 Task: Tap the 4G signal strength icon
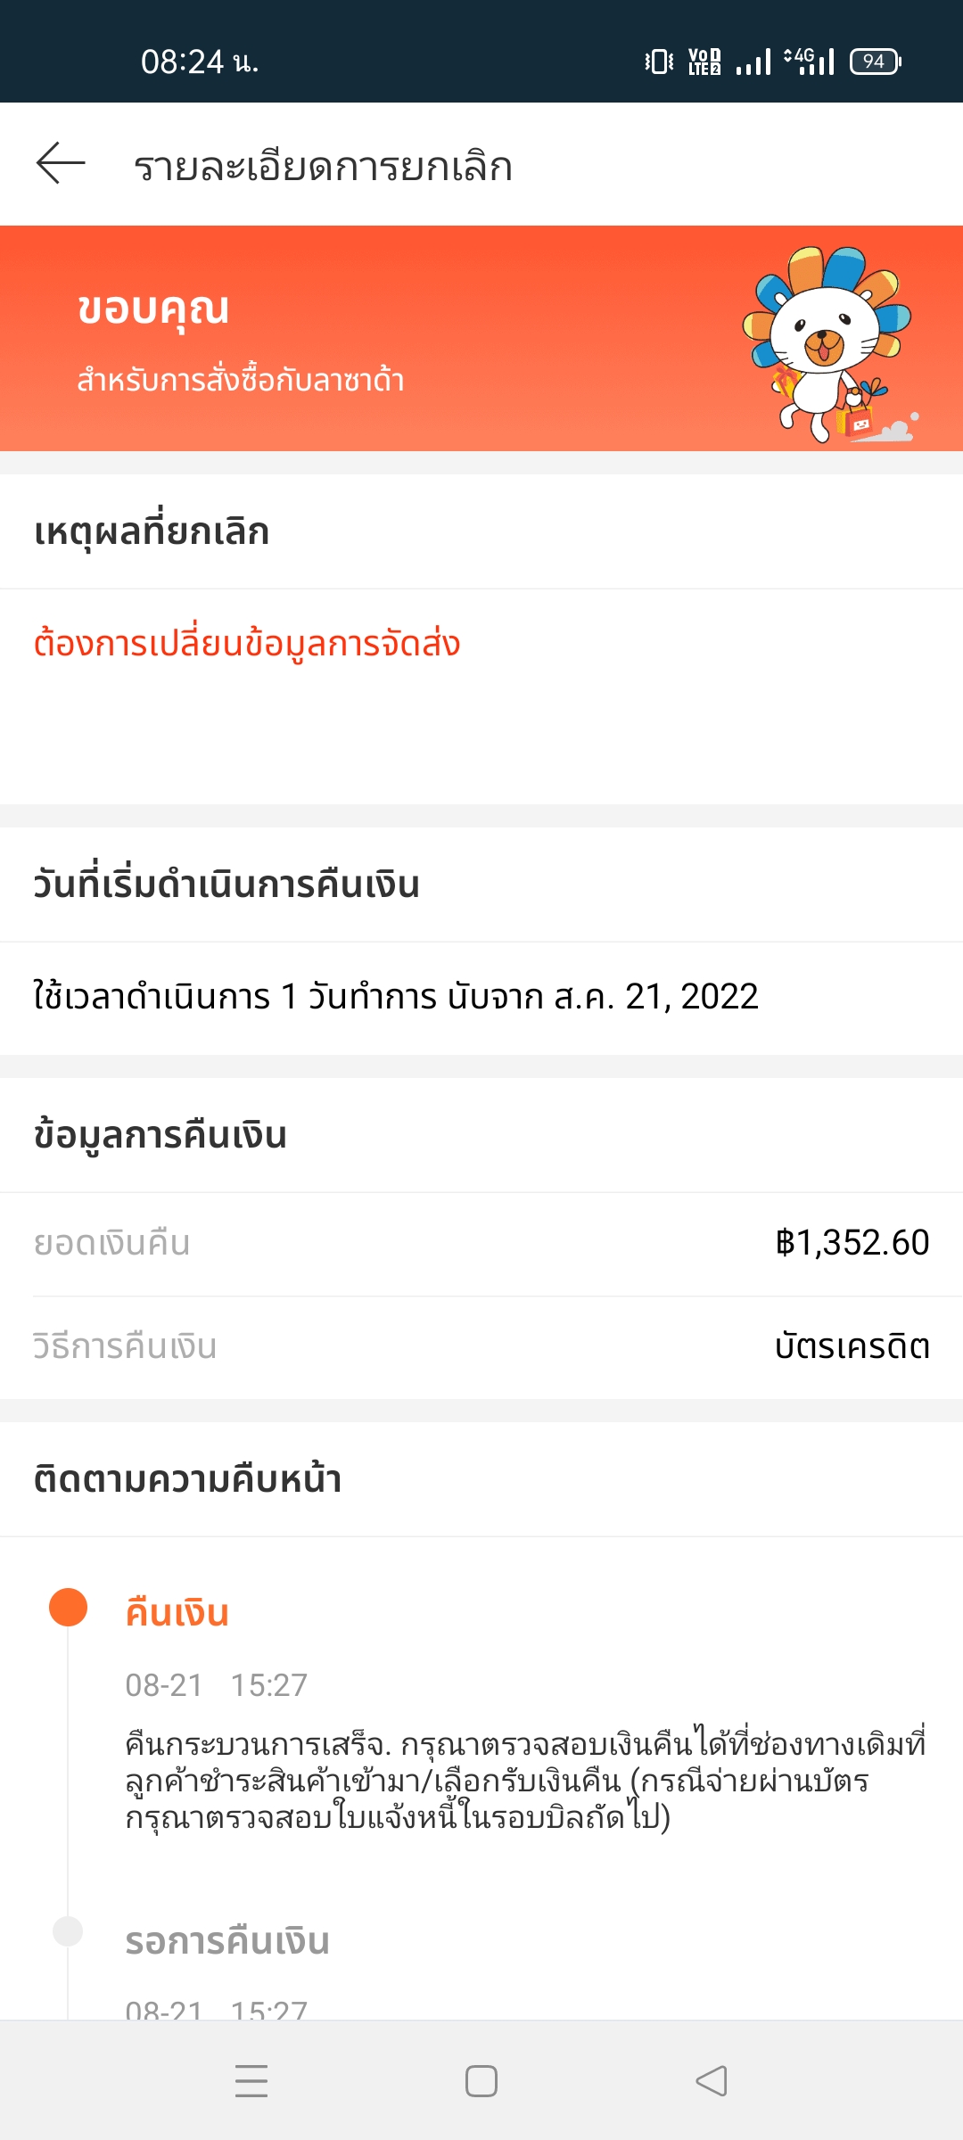click(810, 62)
